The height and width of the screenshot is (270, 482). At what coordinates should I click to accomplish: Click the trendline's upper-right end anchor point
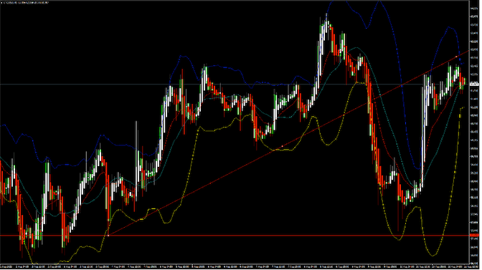(x=456, y=57)
